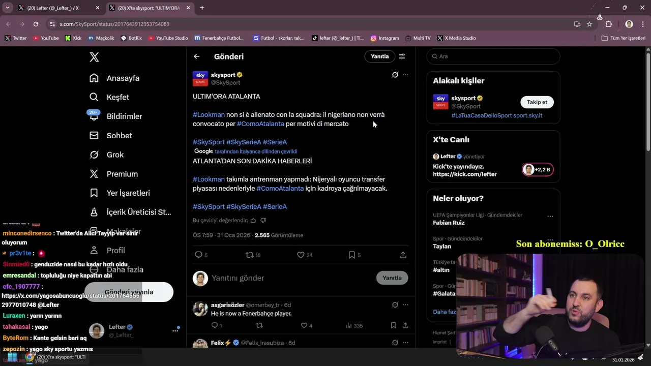Image resolution: width=651 pixels, height=366 pixels.
Task: Click reply icon with 5 replies
Action: pos(201,255)
